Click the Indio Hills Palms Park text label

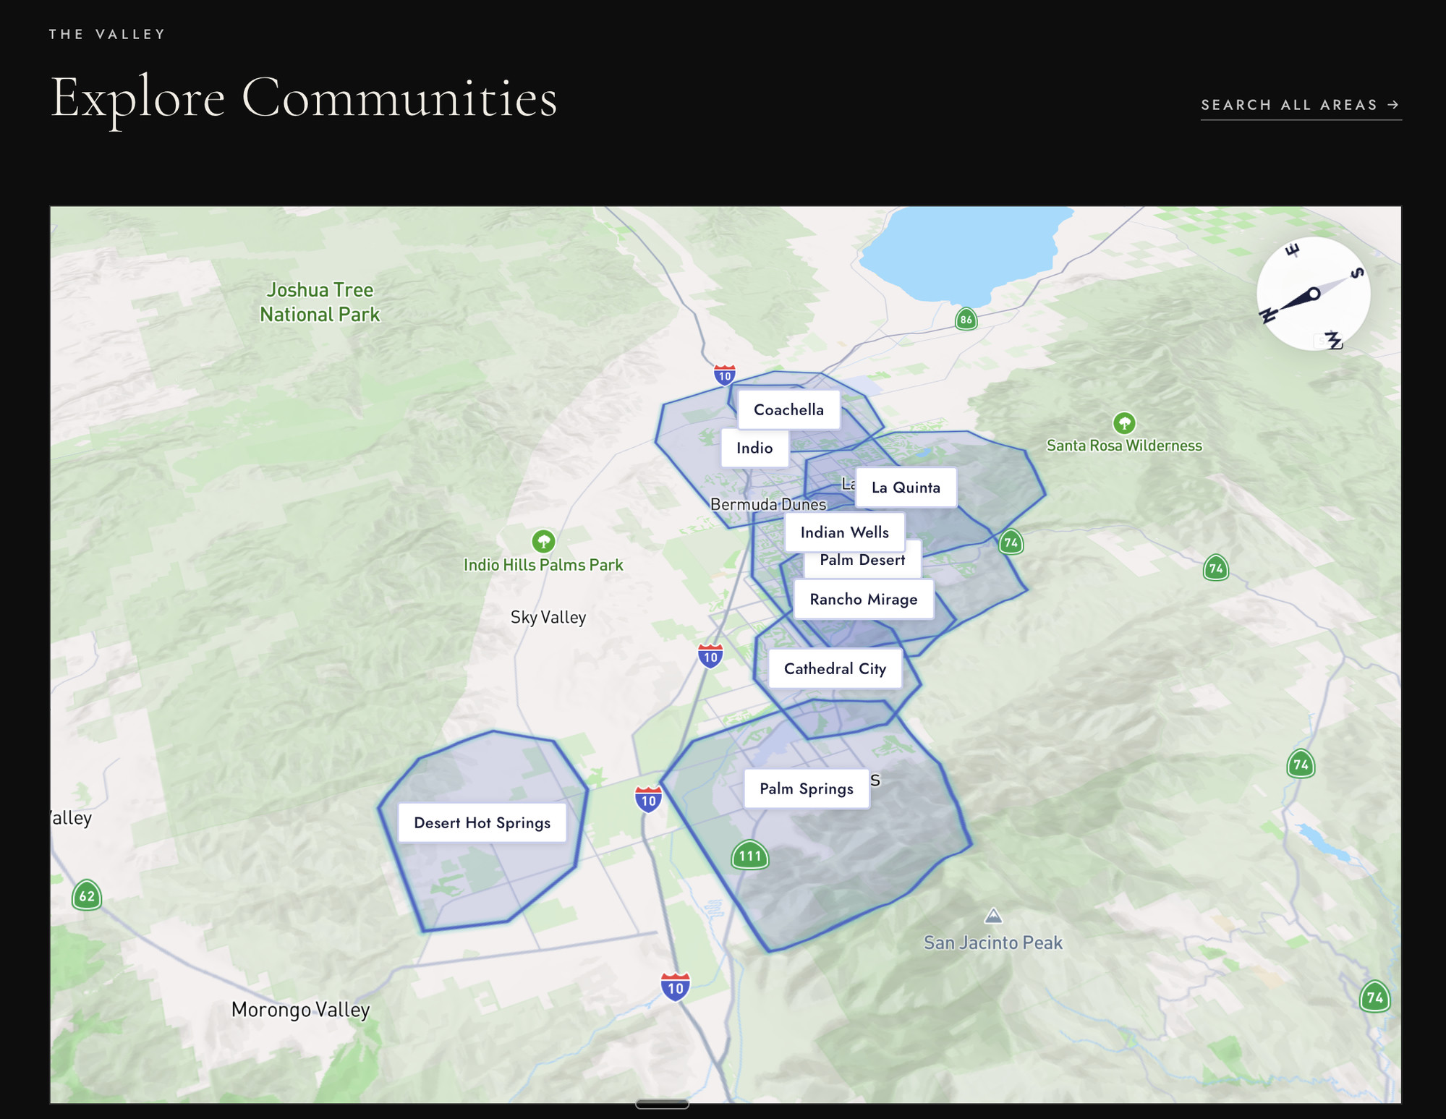(x=543, y=565)
